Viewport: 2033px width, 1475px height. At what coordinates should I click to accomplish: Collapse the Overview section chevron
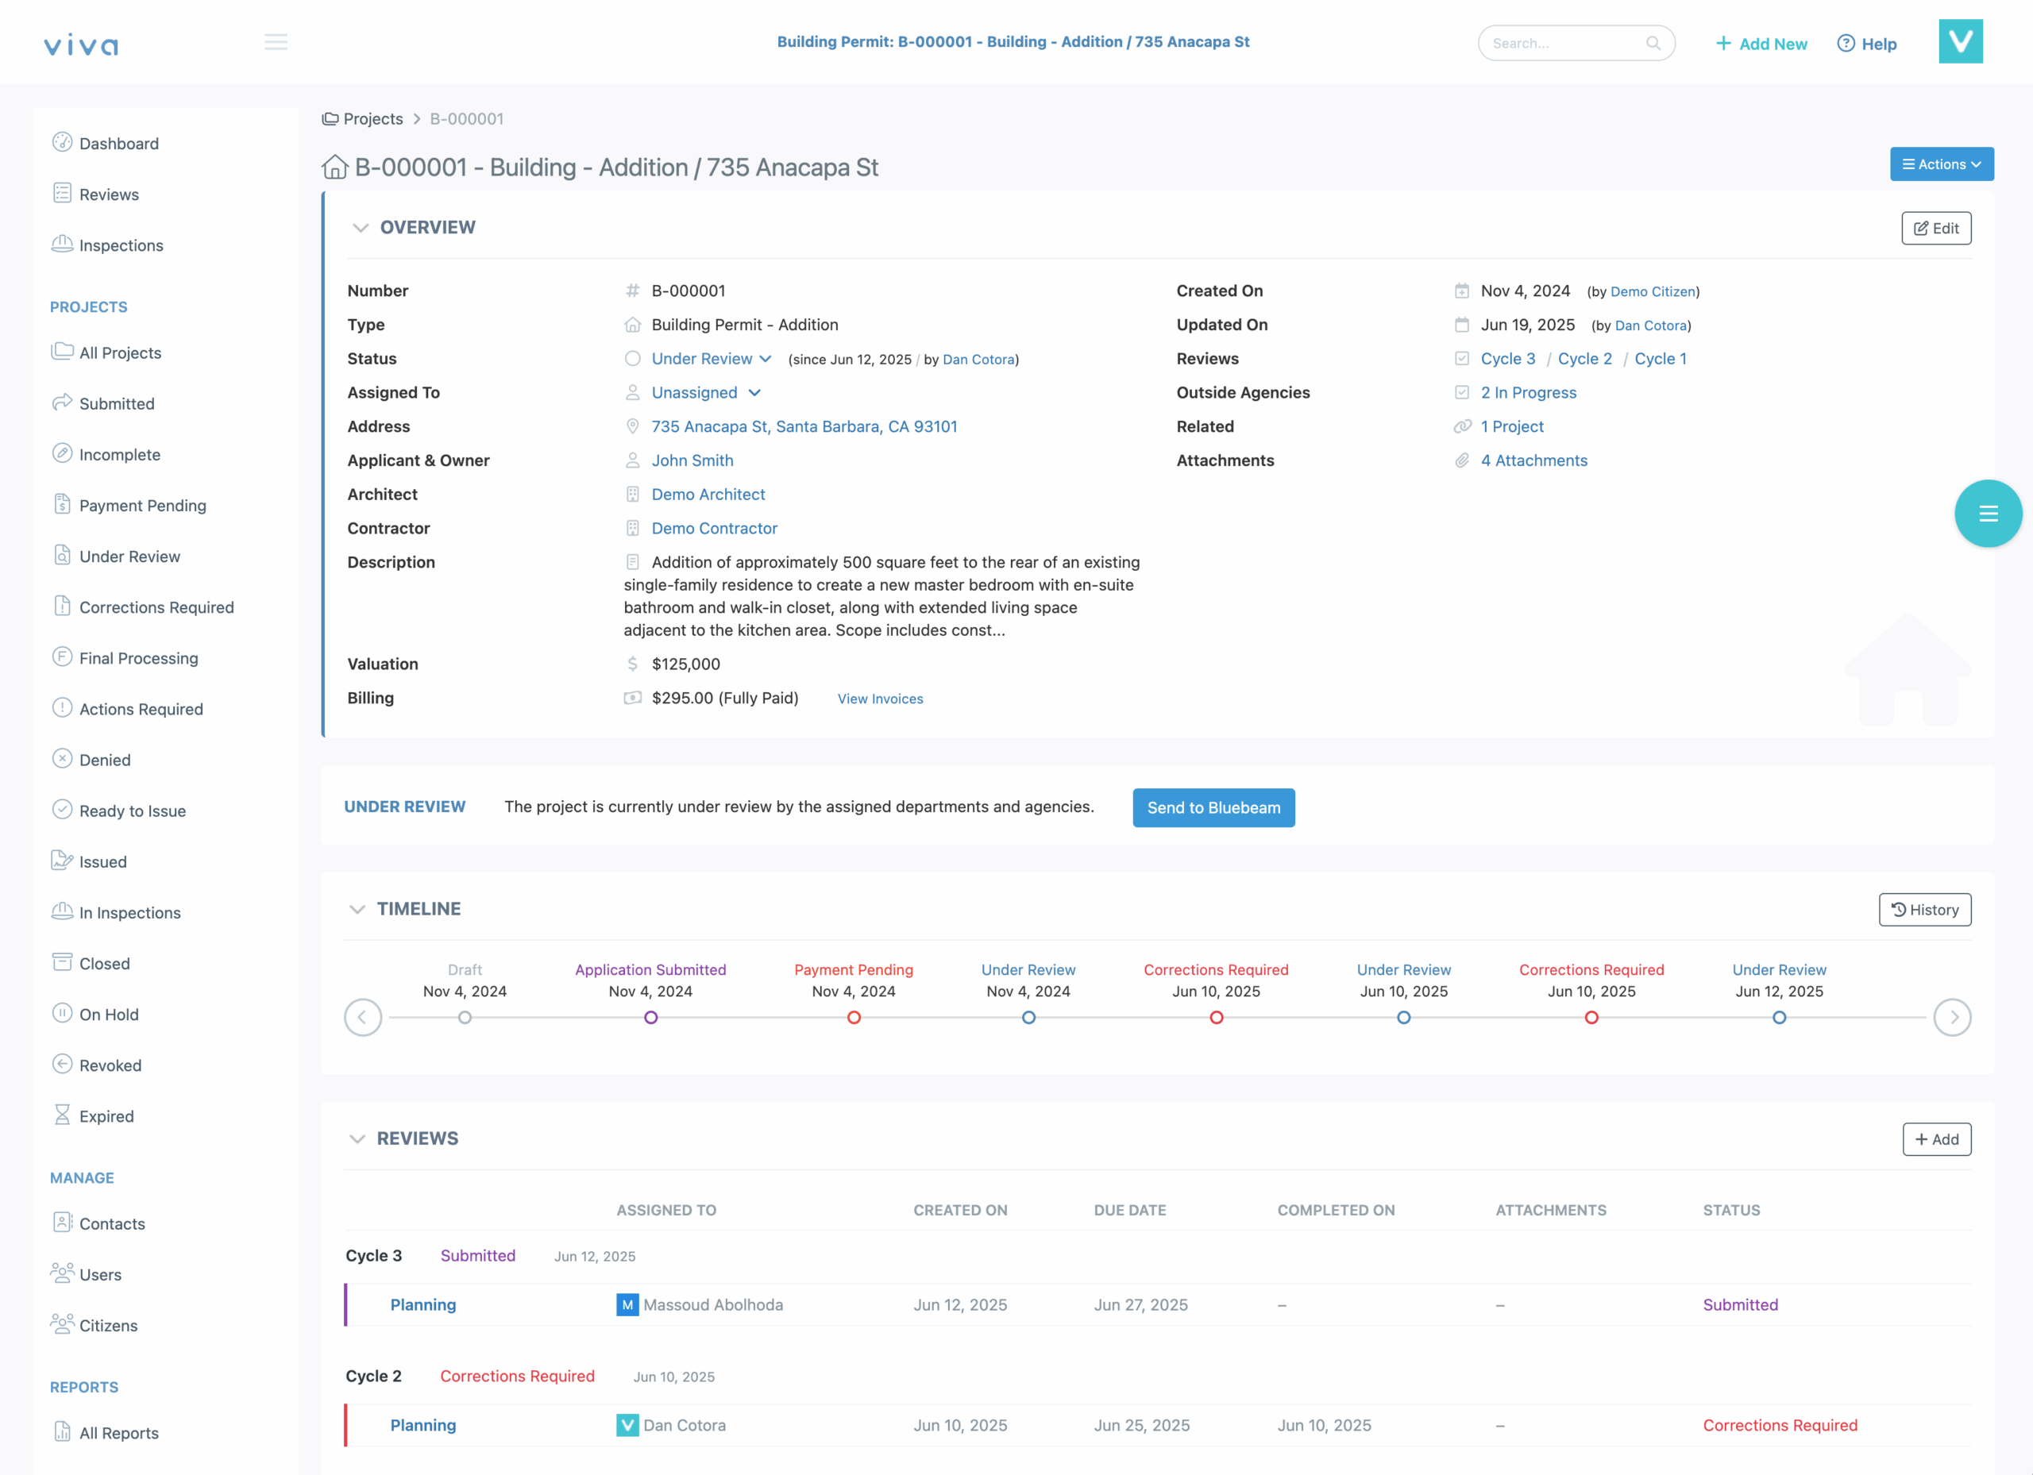click(361, 228)
